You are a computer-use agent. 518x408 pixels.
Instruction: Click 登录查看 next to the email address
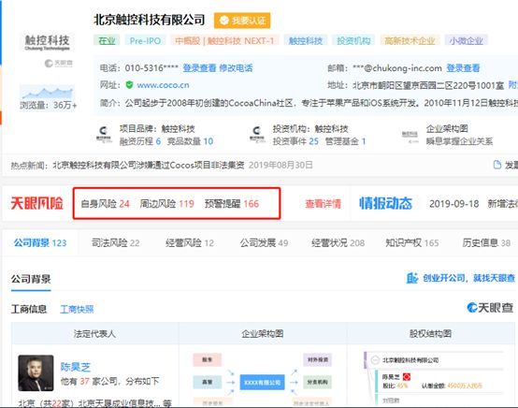point(463,68)
